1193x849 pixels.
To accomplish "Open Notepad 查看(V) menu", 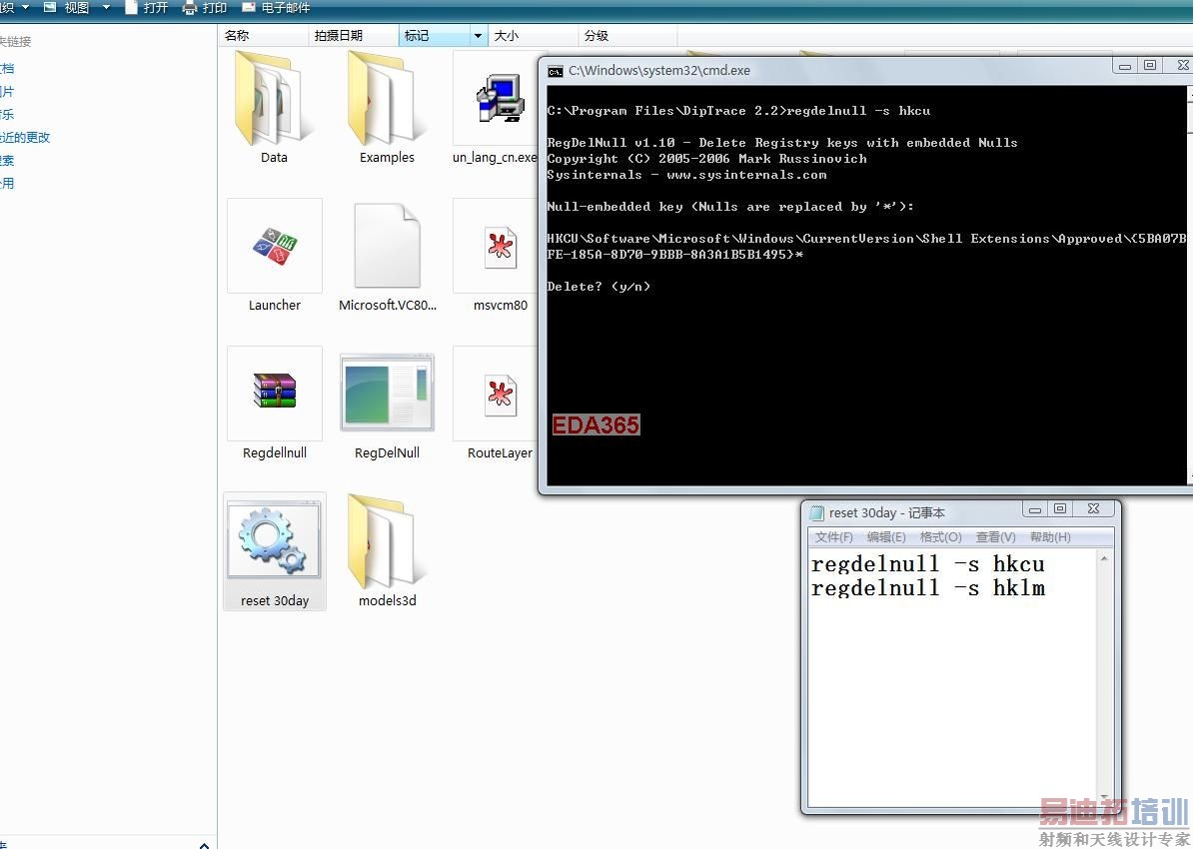I will (995, 537).
